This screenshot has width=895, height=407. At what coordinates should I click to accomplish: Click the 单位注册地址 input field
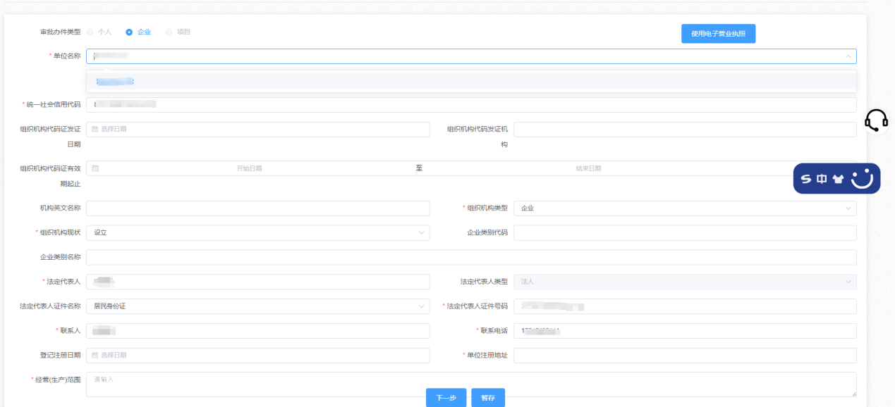[684, 356]
